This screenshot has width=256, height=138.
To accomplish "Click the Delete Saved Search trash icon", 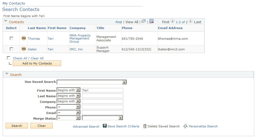I will 145,126.
